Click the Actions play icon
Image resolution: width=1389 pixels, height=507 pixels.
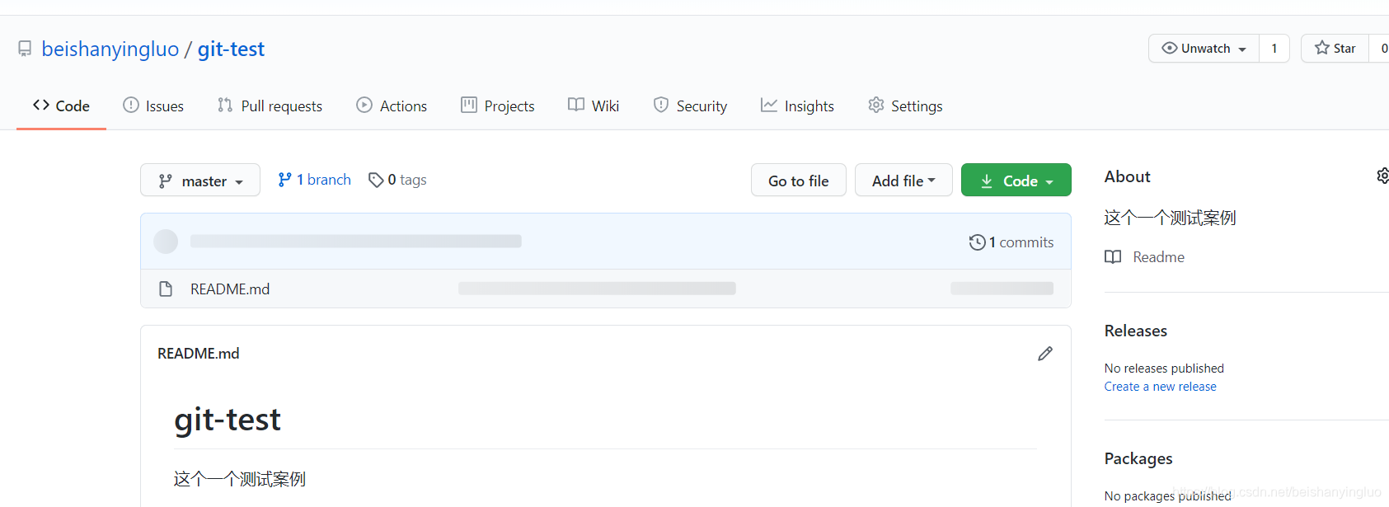tap(364, 105)
